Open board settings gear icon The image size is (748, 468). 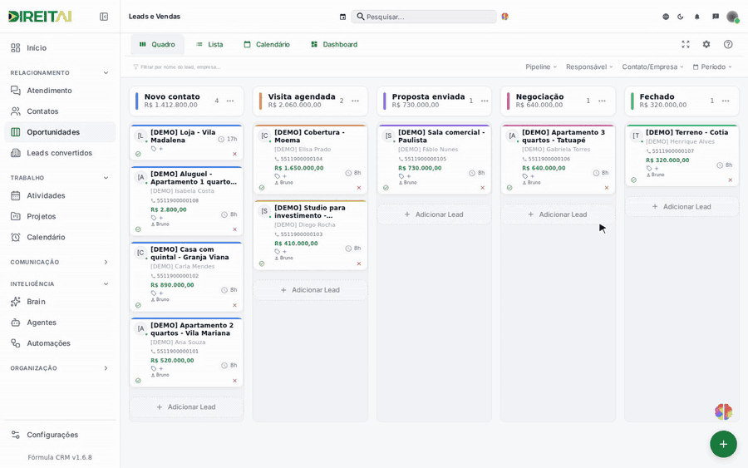coord(706,44)
